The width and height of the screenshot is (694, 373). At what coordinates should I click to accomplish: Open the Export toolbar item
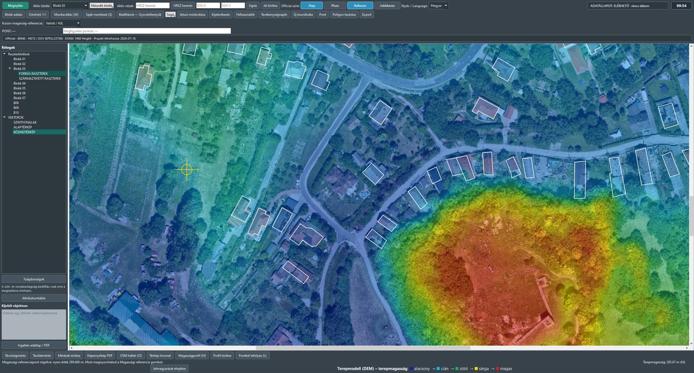367,14
